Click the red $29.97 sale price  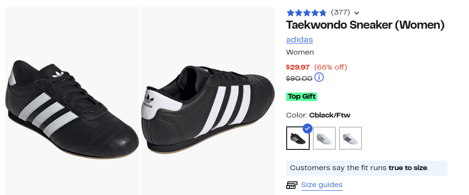[x=298, y=67]
